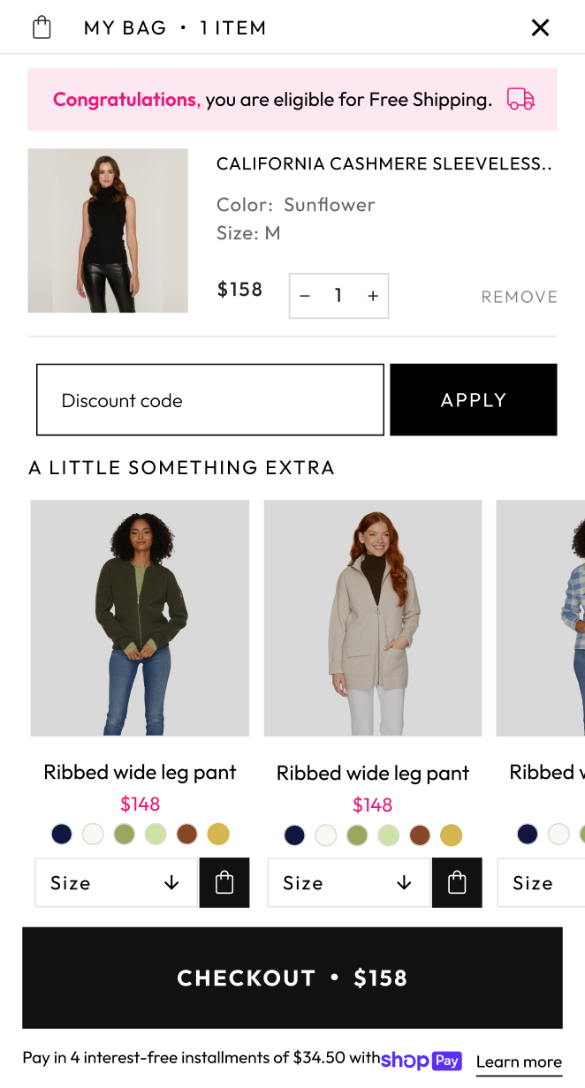Select white swatch on second product
This screenshot has height=1088, width=585.
[x=326, y=835]
